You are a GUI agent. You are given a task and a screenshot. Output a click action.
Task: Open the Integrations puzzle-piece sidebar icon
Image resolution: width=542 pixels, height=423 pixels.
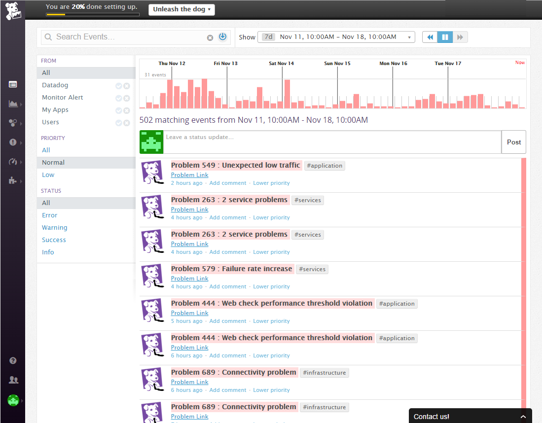(x=13, y=180)
